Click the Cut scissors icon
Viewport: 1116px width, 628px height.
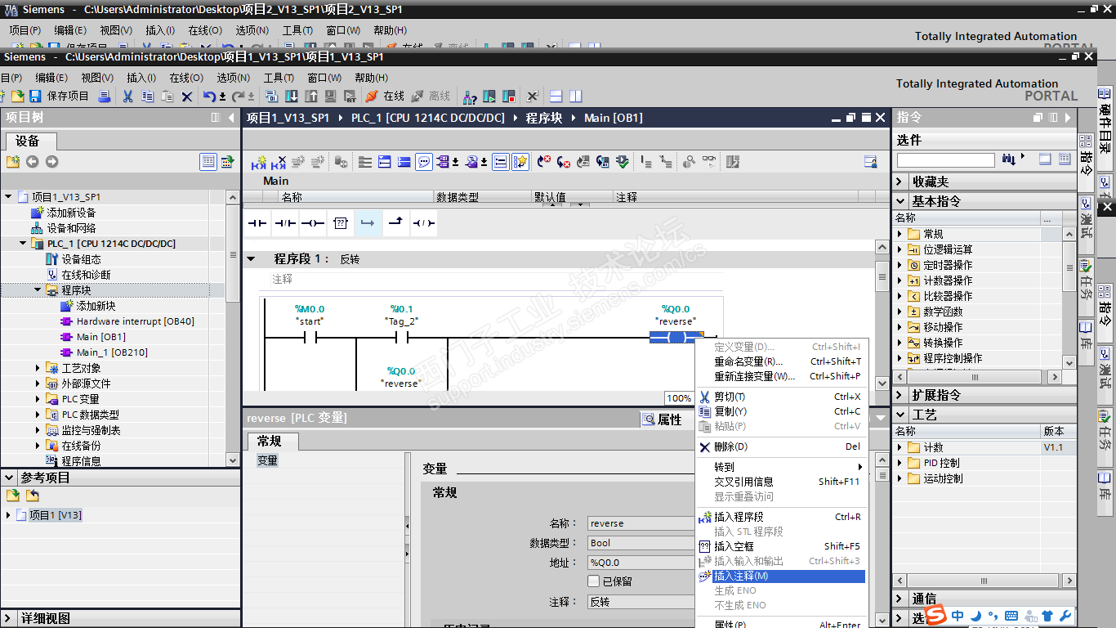(x=127, y=96)
